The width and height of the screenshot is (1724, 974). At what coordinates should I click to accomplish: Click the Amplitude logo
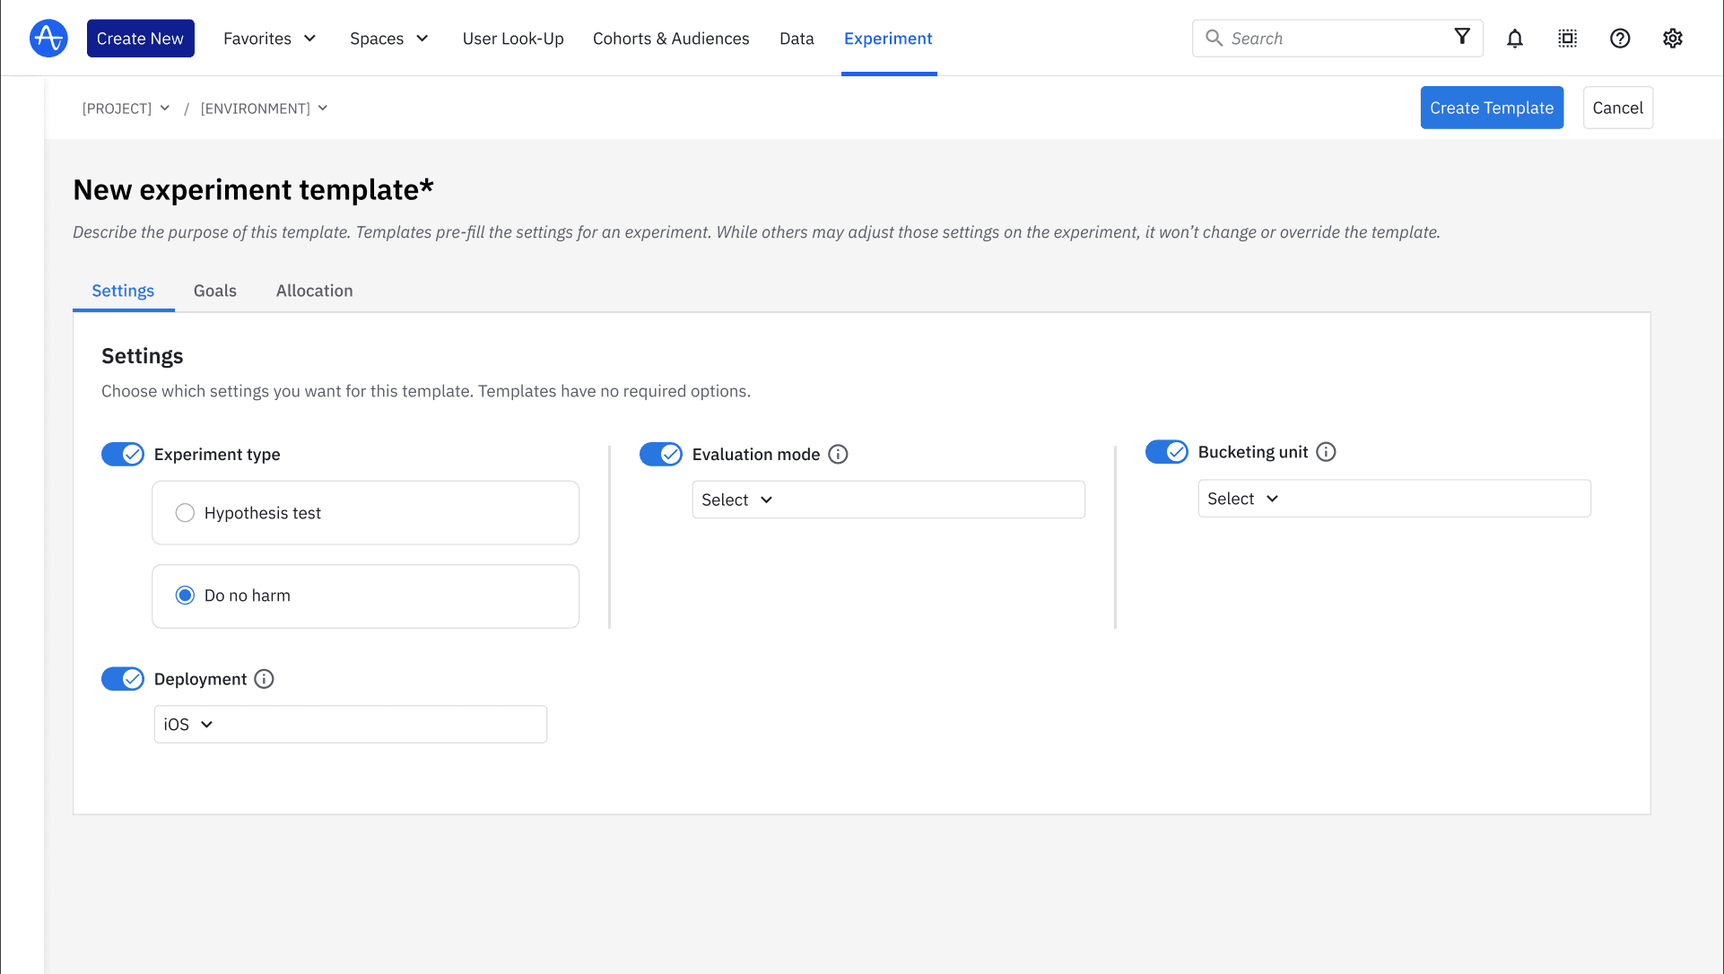48,38
